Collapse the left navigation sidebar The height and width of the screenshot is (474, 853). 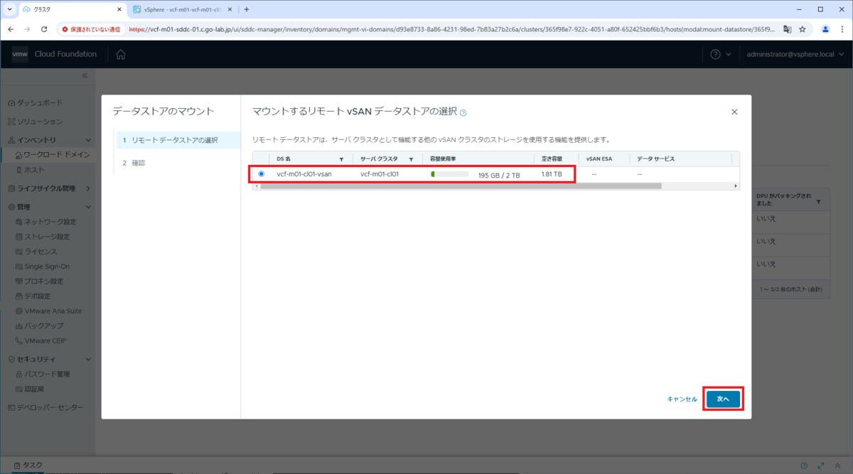coord(84,75)
